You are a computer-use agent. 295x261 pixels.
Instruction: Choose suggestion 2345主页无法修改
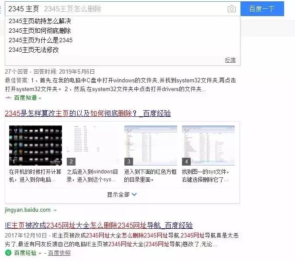pyautogui.click(x=33, y=50)
